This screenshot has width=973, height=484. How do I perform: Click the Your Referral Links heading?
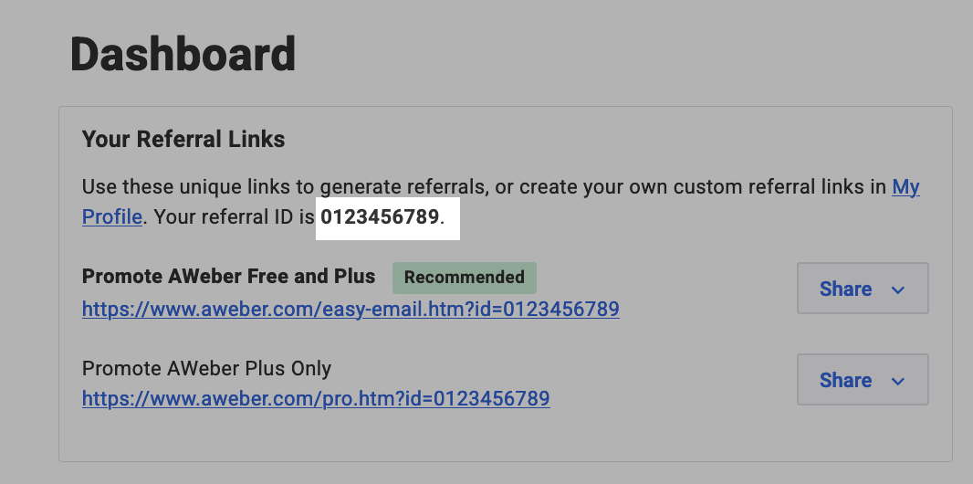click(183, 140)
